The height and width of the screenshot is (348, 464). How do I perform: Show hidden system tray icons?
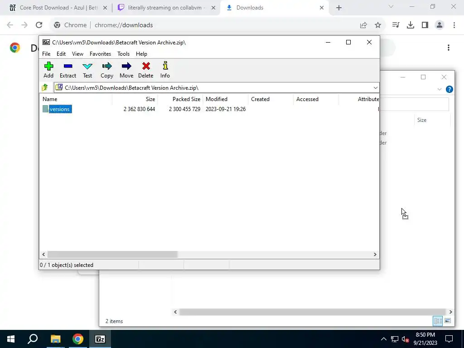383,339
